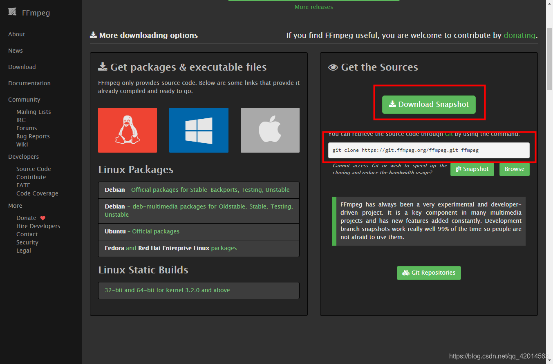Open FATE link in sidebar
553x364 pixels.
tap(23, 185)
